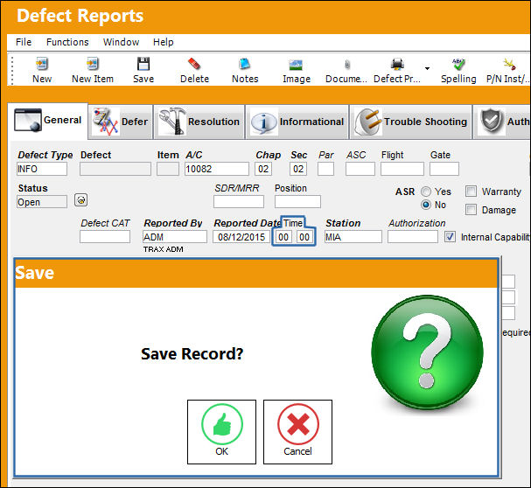Click the Item field

(x=168, y=169)
